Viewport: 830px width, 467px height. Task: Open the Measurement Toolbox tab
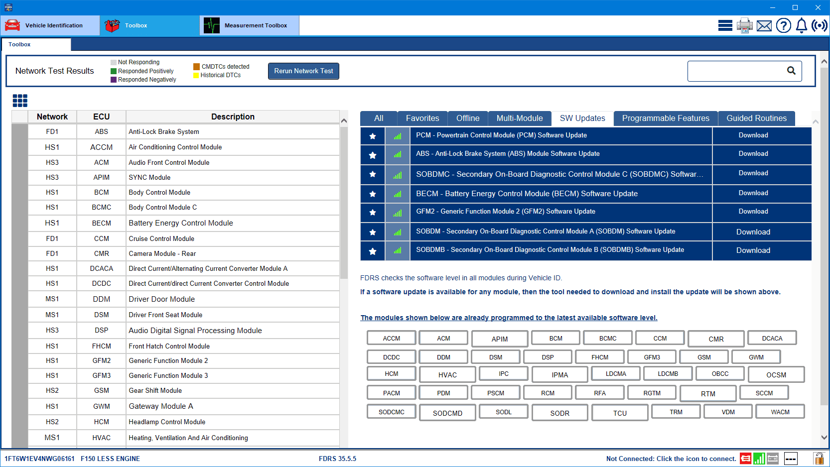[249, 25]
